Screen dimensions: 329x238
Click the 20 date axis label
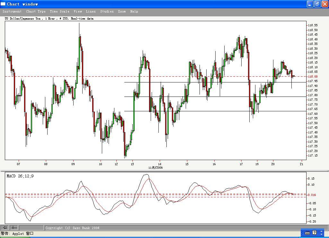273,164
